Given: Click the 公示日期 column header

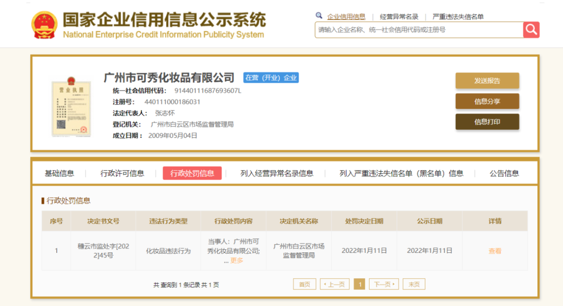Looking at the screenshot, I should pyautogui.click(x=430, y=221).
